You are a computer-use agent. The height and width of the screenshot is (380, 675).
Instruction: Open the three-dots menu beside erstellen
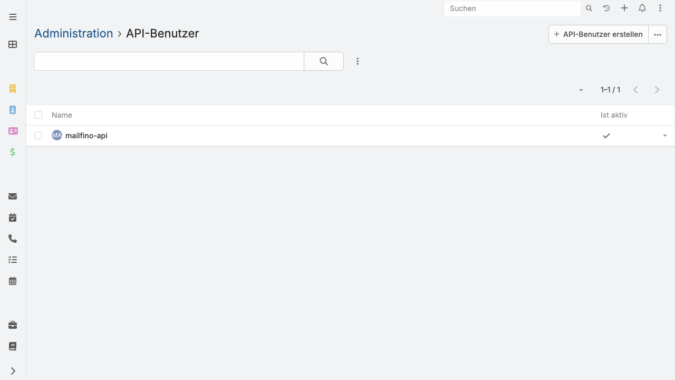point(658,34)
